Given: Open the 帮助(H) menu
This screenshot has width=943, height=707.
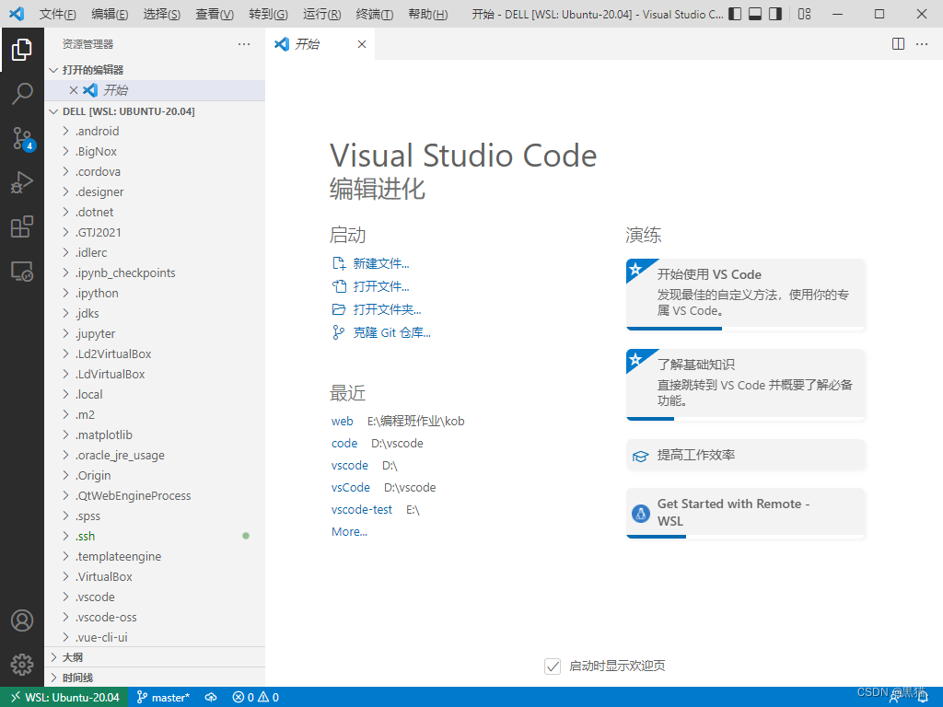Looking at the screenshot, I should [427, 14].
